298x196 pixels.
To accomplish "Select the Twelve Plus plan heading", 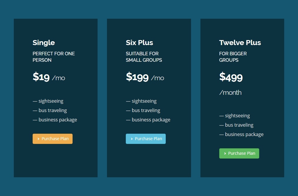I will click(240, 43).
